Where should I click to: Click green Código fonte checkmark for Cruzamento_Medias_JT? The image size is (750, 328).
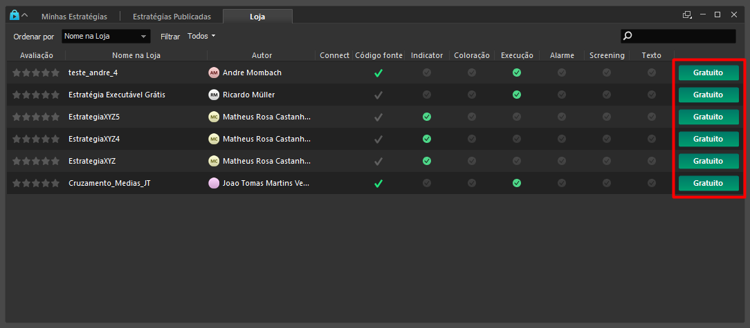tap(378, 184)
